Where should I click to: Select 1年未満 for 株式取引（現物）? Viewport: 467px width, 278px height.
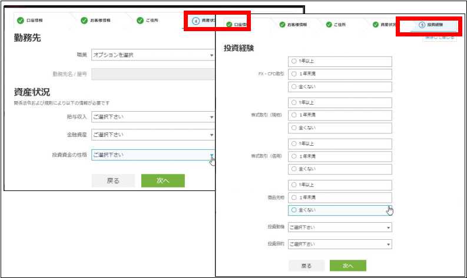point(294,115)
